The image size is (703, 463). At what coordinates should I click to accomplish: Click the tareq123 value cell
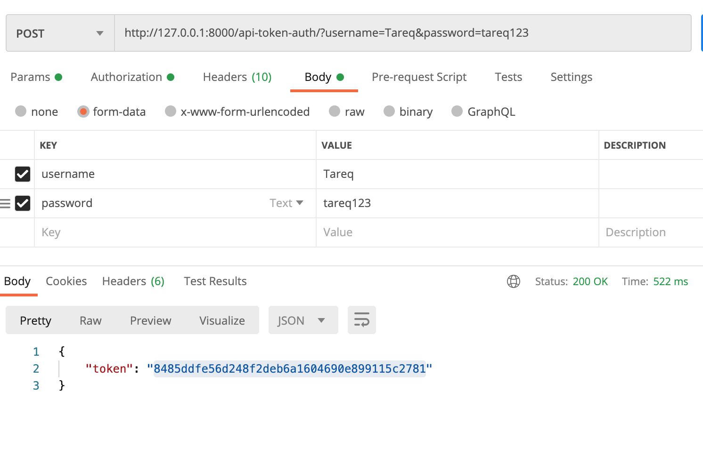click(x=458, y=203)
